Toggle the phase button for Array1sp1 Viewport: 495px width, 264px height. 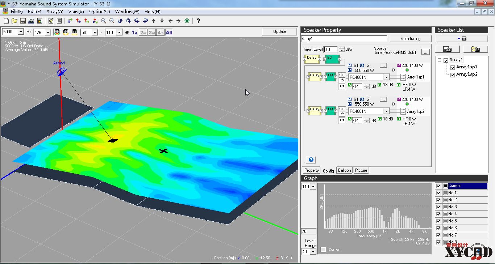(x=342, y=81)
